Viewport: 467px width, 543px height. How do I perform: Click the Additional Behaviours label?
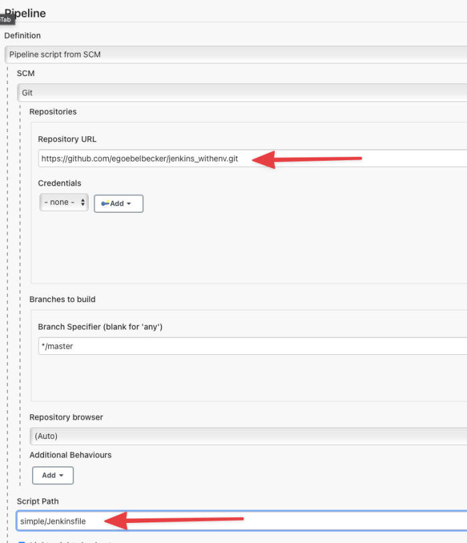[x=70, y=455]
